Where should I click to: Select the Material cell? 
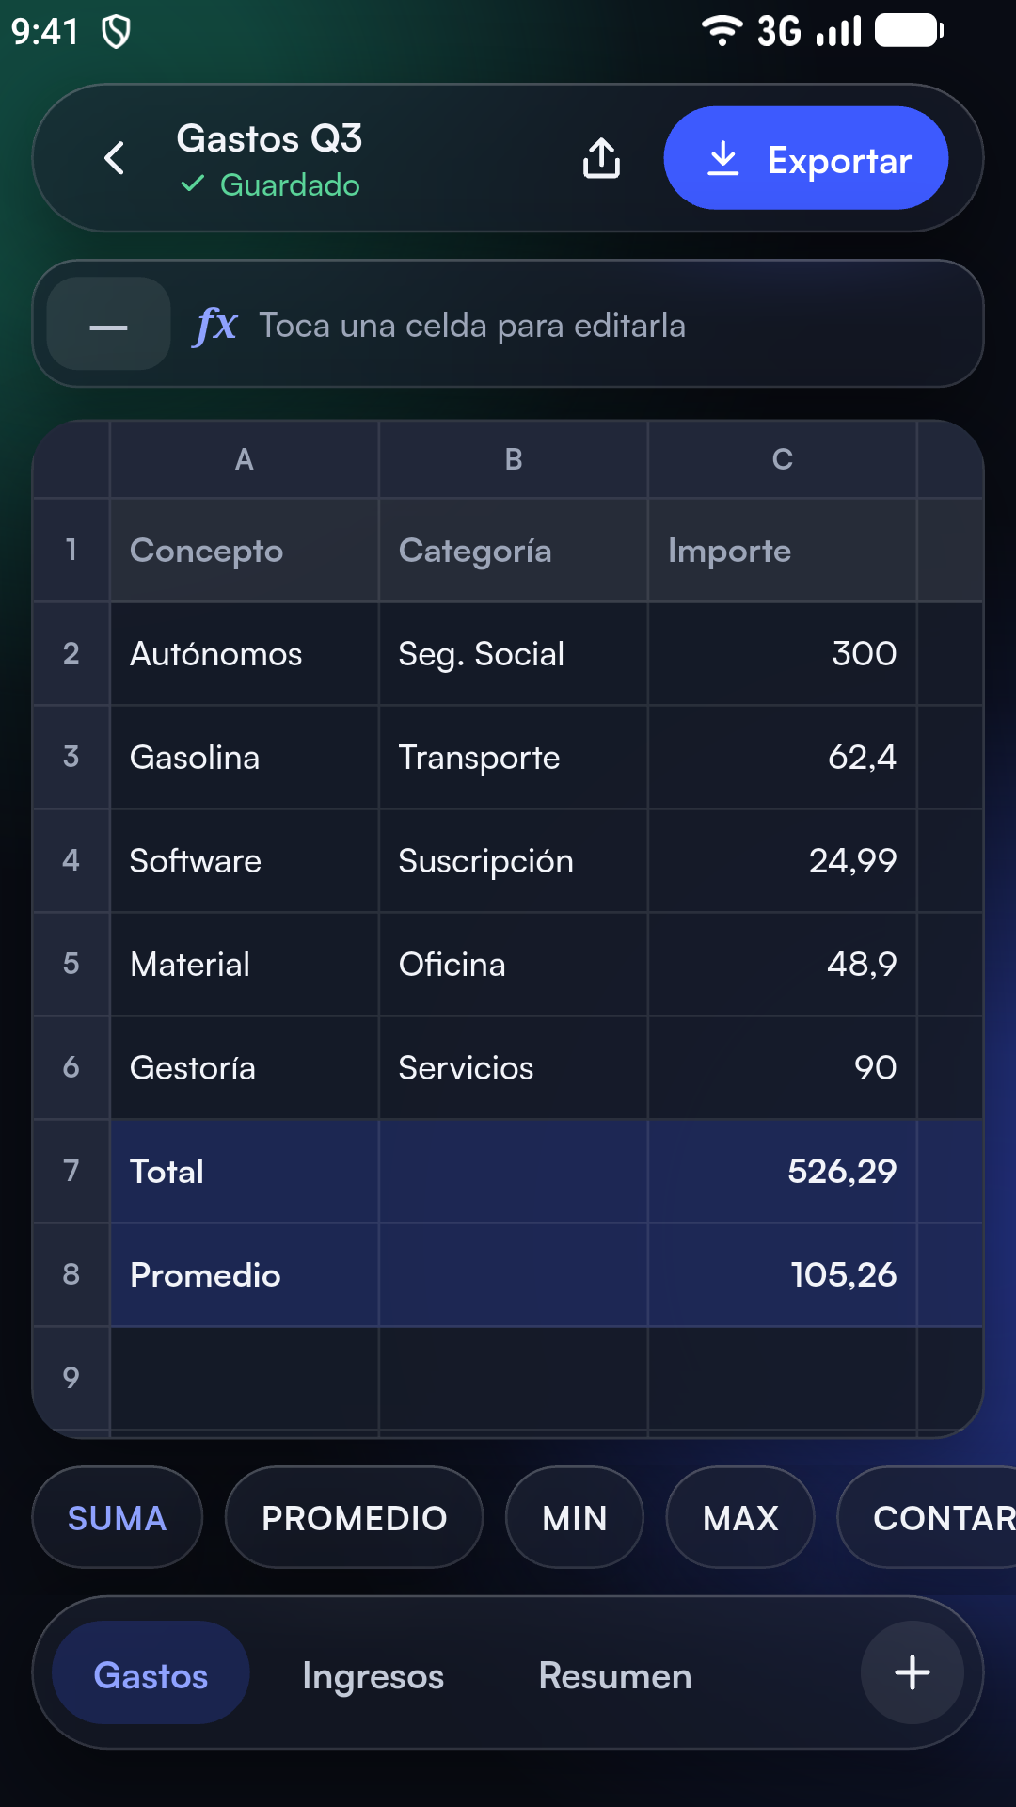pyautogui.click(x=245, y=964)
